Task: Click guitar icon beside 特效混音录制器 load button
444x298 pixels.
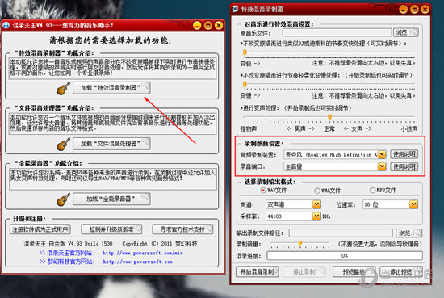Action: click(x=63, y=88)
